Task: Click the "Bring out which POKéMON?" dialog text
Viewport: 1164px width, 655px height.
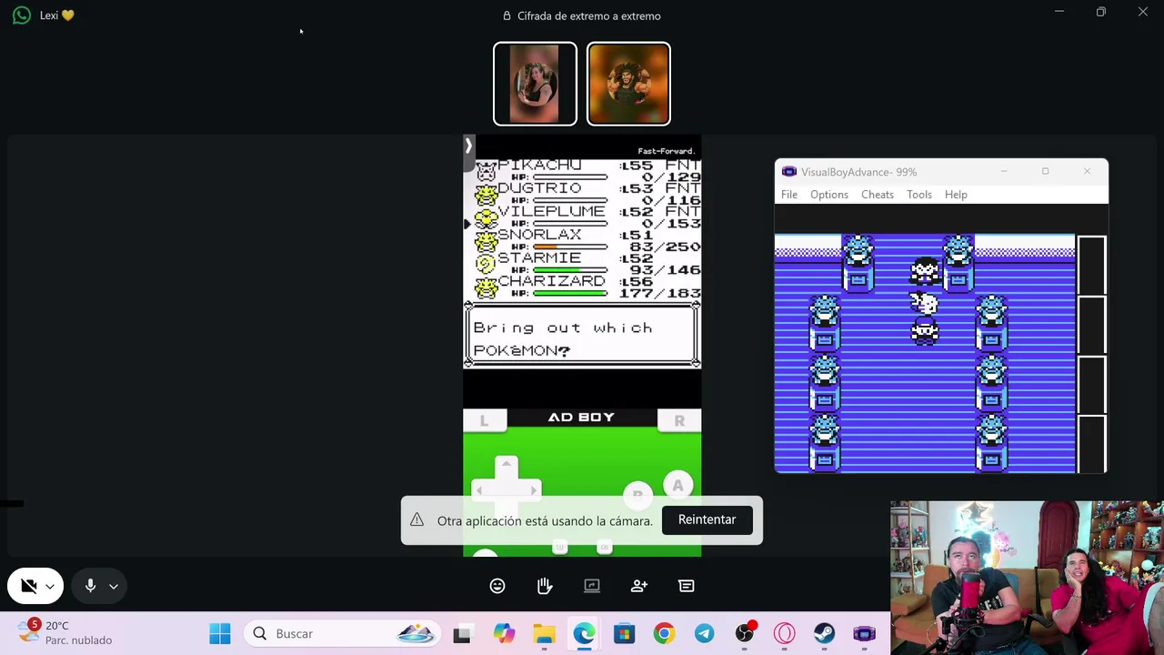Action: 563,338
